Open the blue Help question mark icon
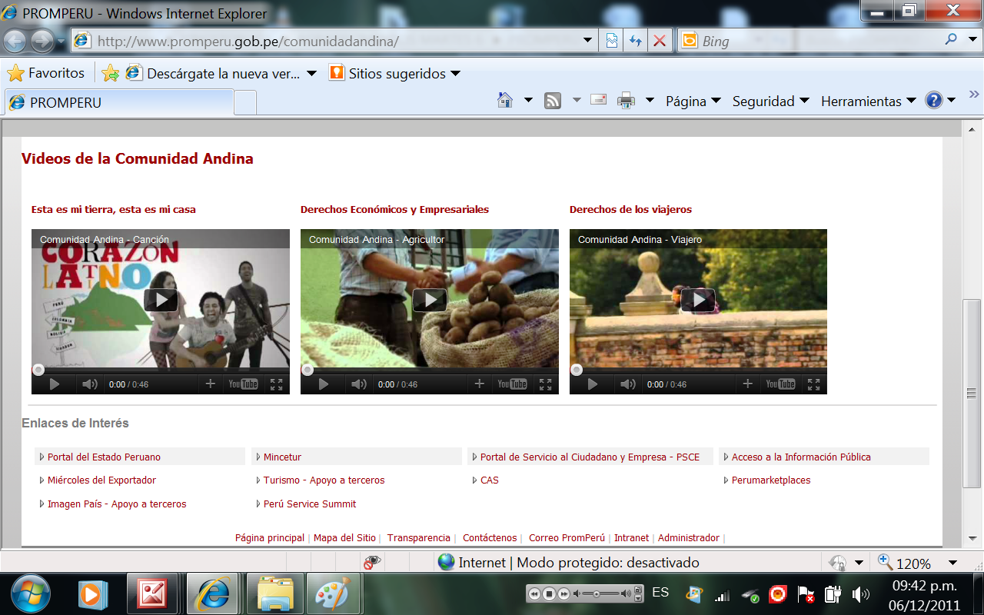Viewport: 984px width, 615px height. click(x=934, y=101)
